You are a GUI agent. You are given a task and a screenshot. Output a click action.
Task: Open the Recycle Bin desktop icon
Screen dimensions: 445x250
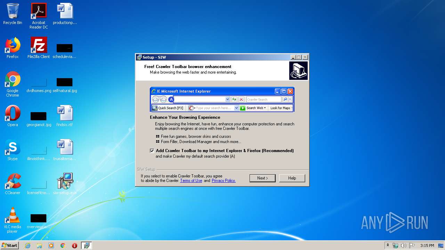pos(13,14)
